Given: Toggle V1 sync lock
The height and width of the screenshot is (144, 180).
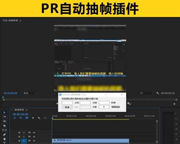Looking at the screenshot, I should pyautogui.click(x=29, y=141).
